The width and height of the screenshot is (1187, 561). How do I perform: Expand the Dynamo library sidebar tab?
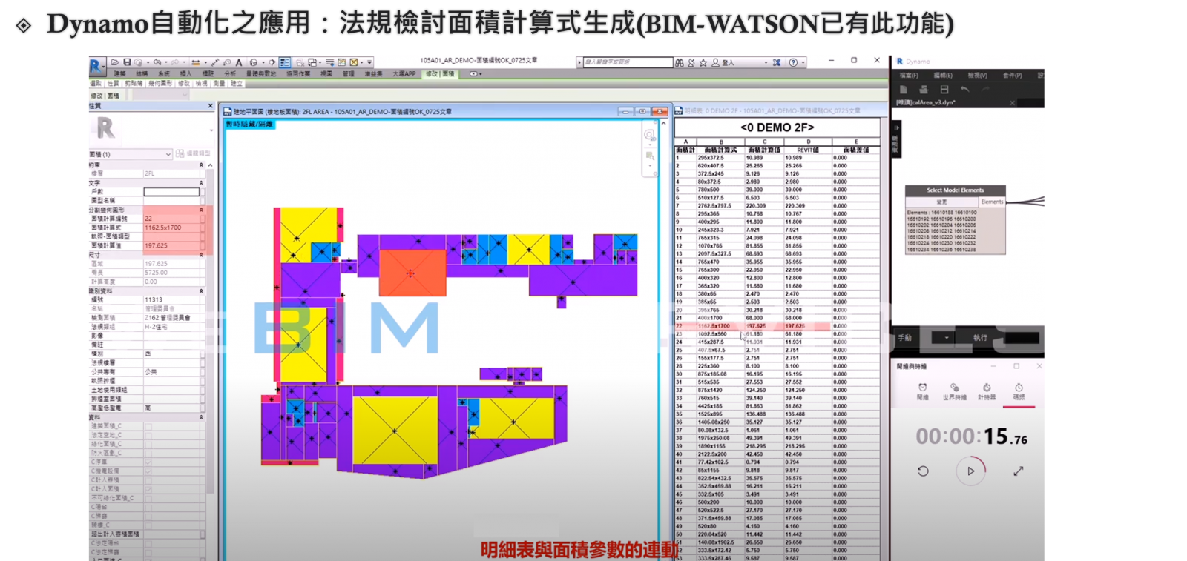click(x=895, y=139)
